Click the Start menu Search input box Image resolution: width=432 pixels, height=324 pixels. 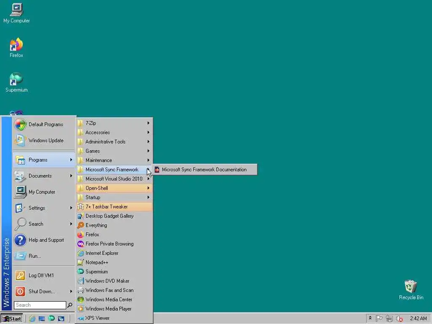[x=40, y=305]
